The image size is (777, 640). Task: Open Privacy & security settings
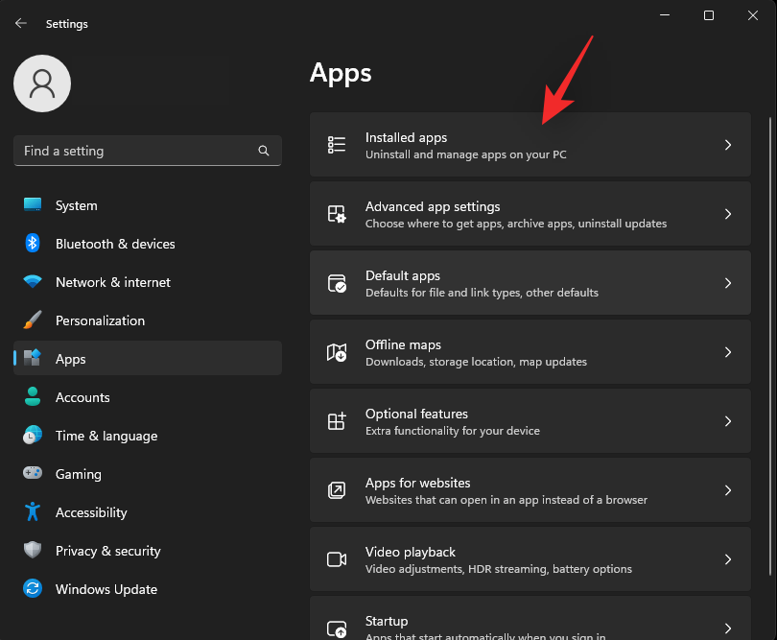107,551
